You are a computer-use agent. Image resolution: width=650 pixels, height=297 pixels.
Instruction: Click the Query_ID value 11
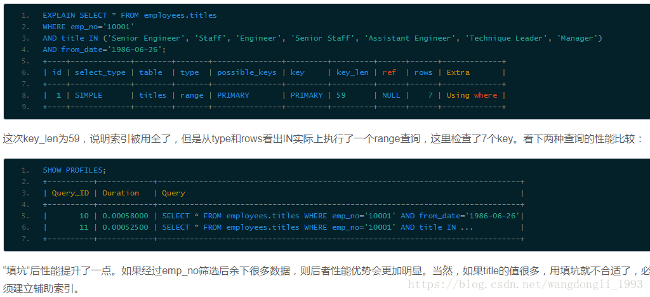coord(84,227)
